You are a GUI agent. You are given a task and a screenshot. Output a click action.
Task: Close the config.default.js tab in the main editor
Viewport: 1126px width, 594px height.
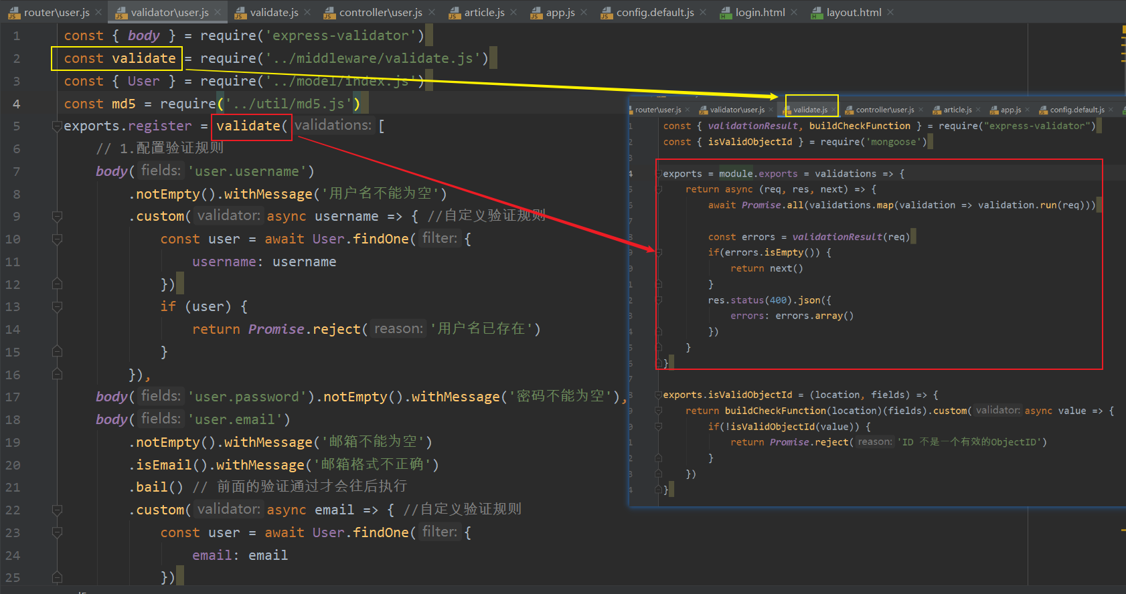(704, 12)
